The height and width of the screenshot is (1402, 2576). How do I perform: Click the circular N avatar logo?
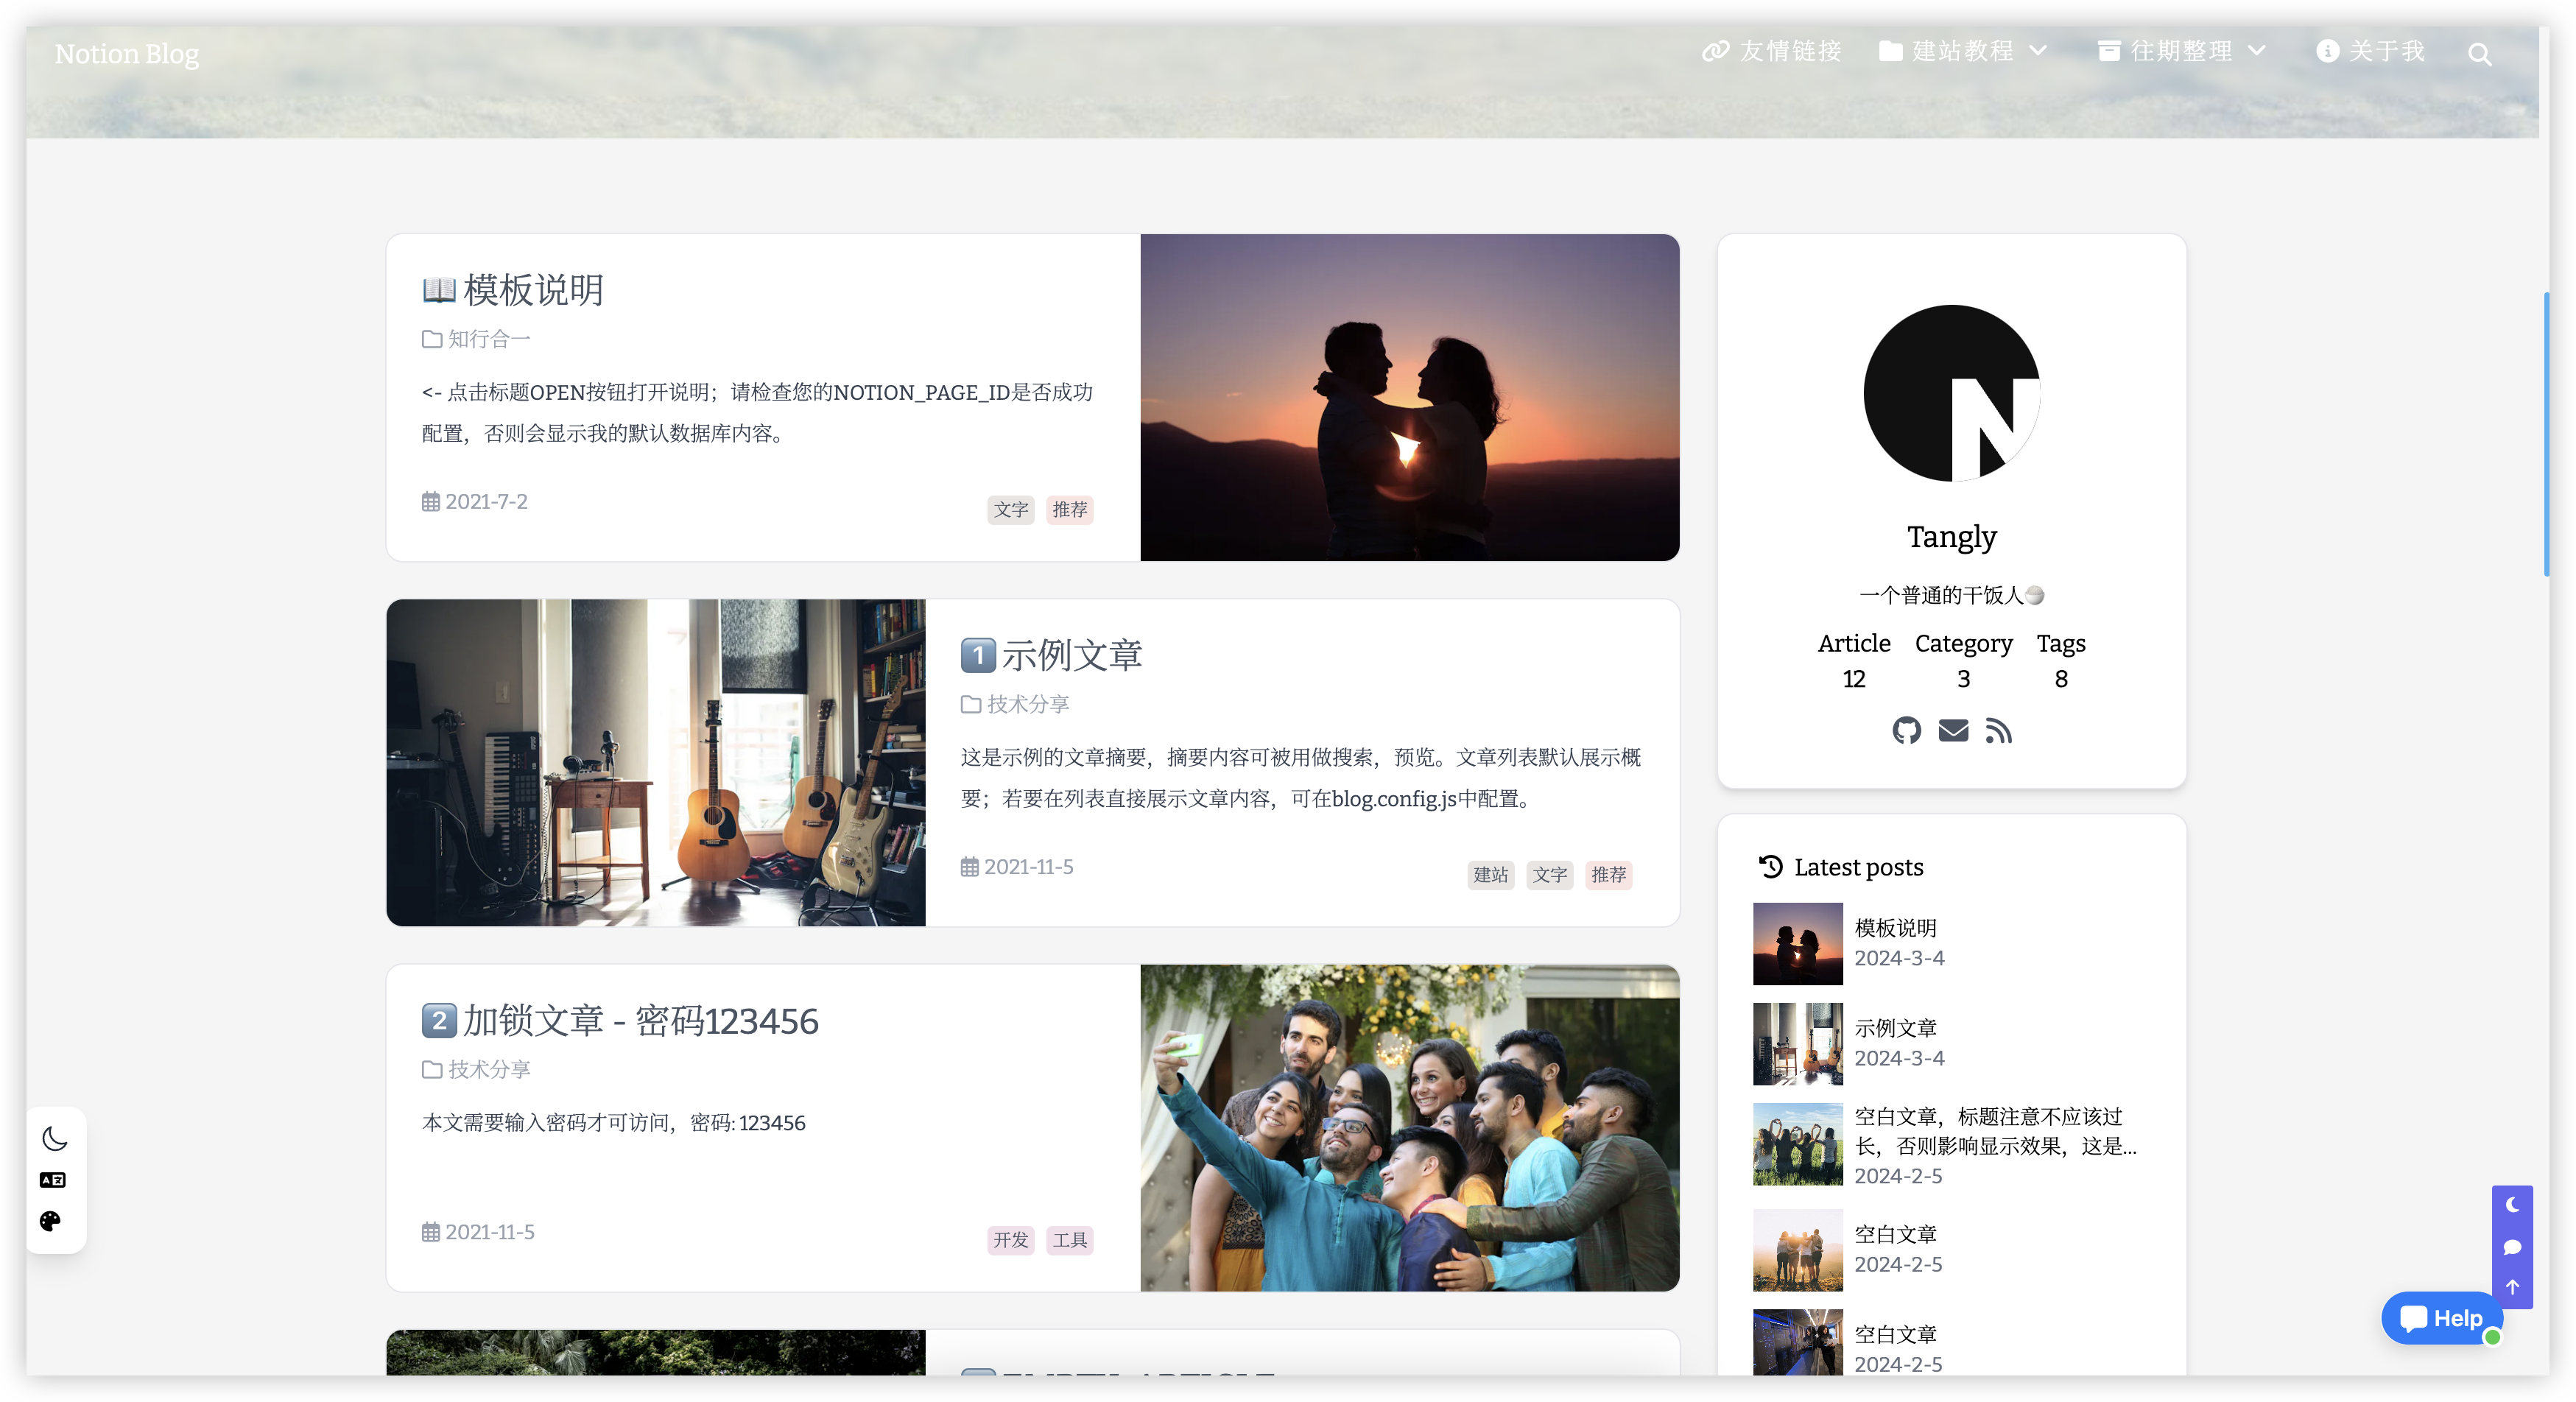click(1951, 393)
